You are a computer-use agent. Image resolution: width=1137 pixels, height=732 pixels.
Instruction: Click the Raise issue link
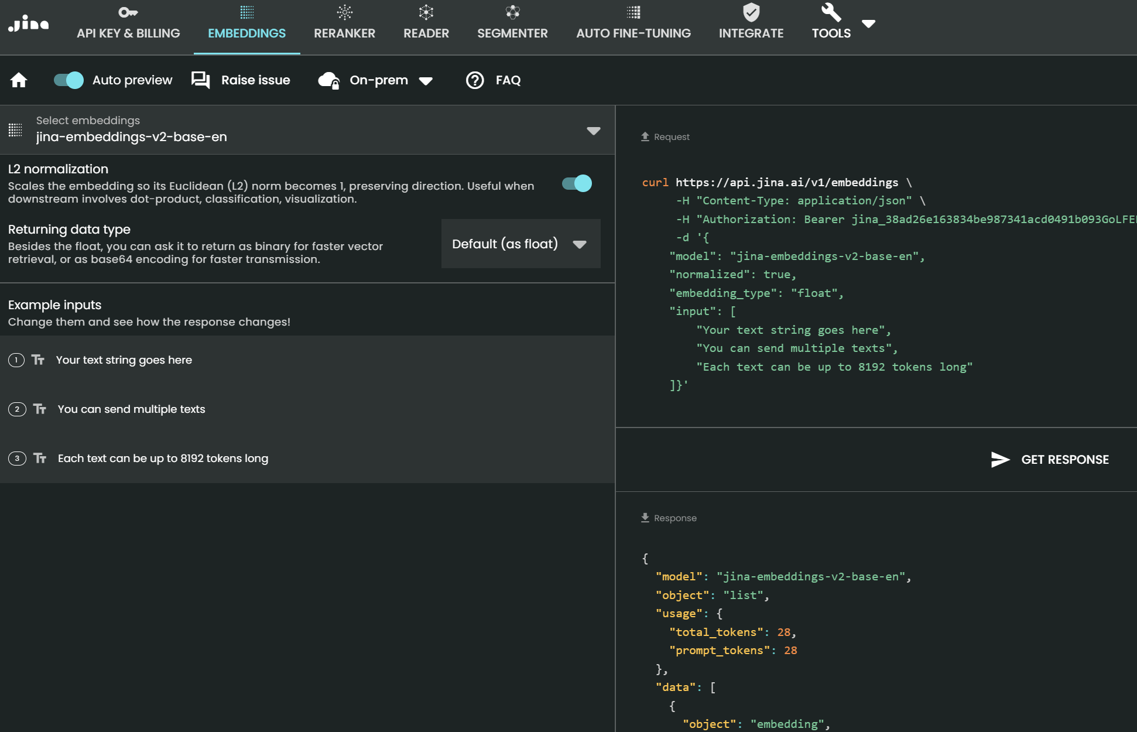(x=255, y=80)
